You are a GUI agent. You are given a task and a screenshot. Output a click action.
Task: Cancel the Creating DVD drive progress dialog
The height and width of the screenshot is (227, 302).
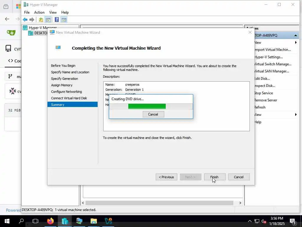click(153, 114)
